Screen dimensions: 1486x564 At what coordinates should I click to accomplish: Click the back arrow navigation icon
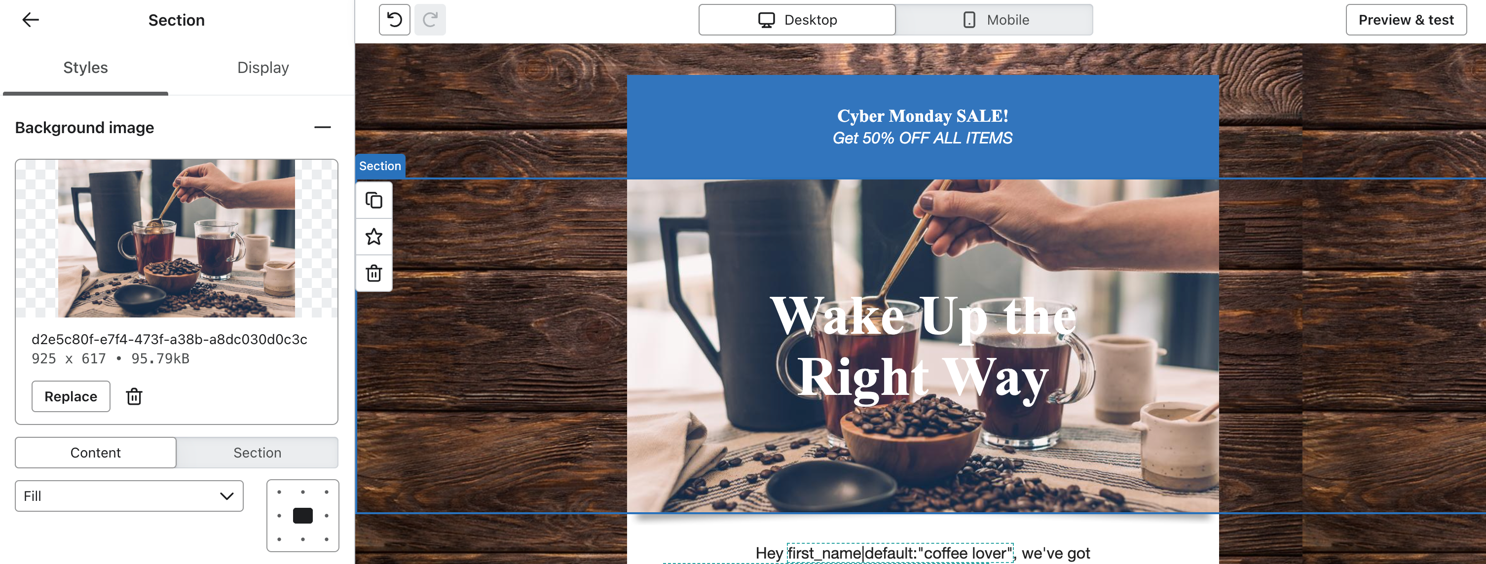point(30,19)
